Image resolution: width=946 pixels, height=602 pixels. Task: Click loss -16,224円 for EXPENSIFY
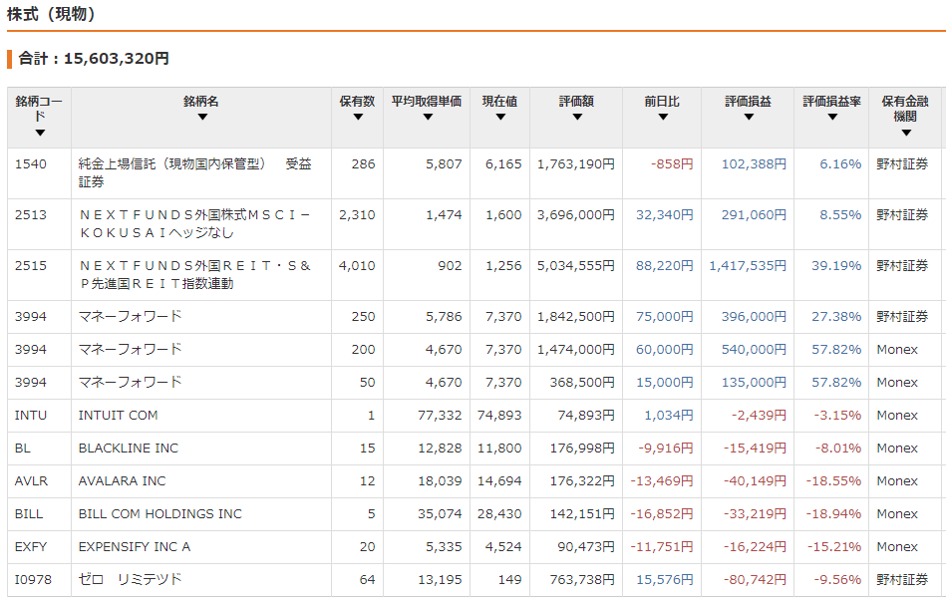point(756,547)
